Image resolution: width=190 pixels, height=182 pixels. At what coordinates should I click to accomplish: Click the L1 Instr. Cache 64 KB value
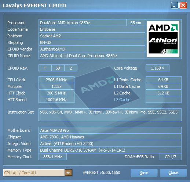pos(164,80)
